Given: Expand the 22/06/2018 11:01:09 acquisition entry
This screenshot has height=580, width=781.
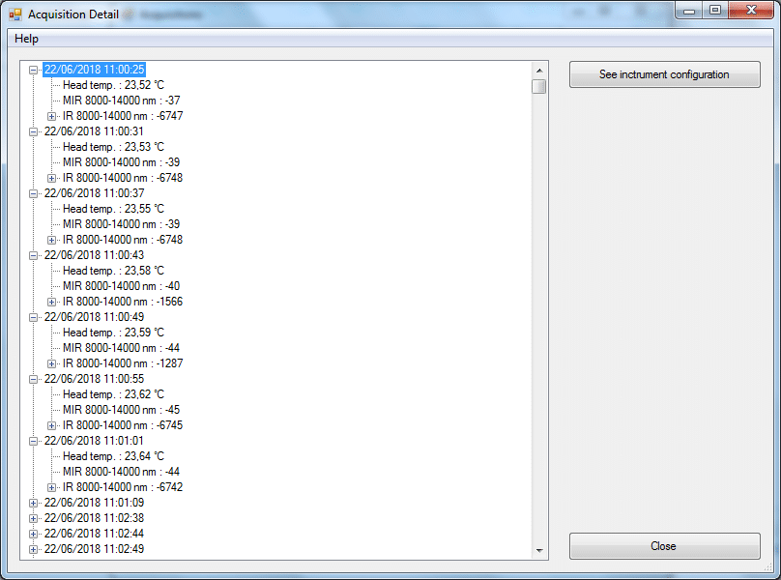Looking at the screenshot, I should [x=34, y=503].
